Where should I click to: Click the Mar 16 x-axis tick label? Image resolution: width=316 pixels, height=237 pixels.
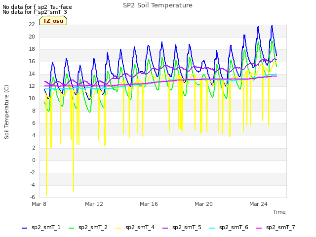point(149,204)
